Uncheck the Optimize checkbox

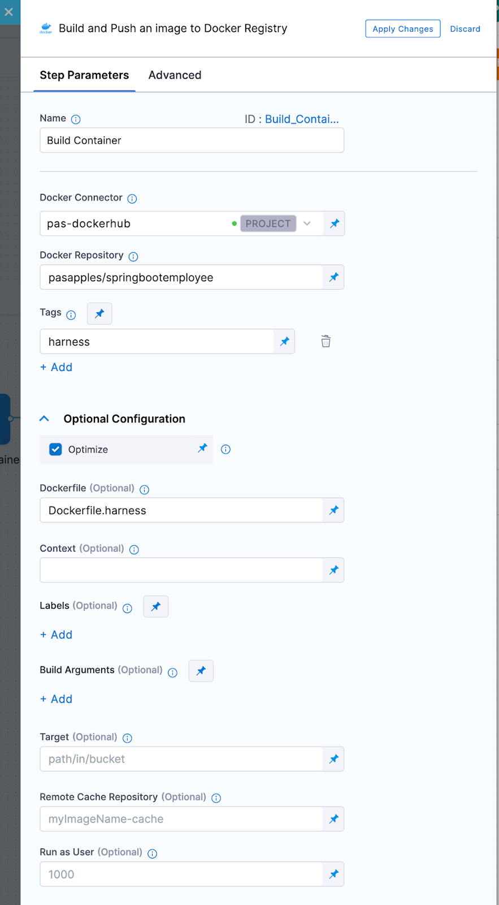[55, 449]
